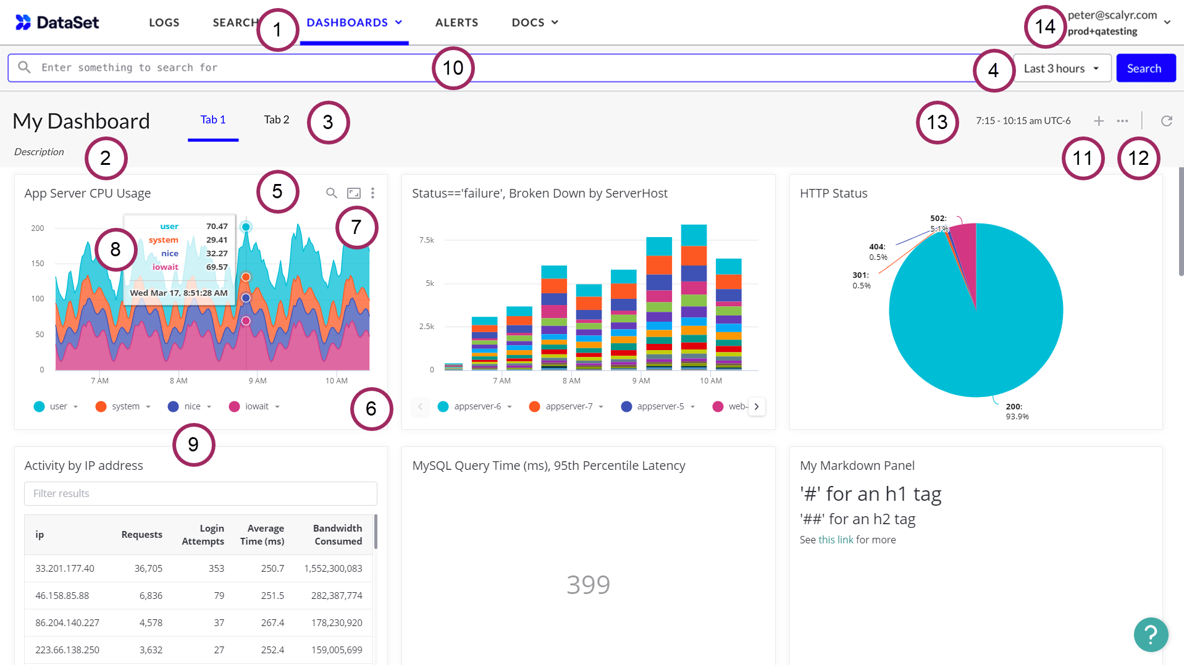Toggle the system series visibility
The height and width of the screenshot is (665, 1184).
tap(125, 406)
